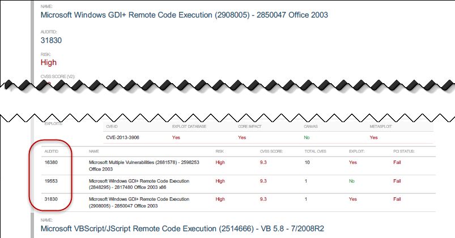This screenshot has height=238, width=455.
Task: Select 'Yes' under CORE IMPACT column
Action: (242, 137)
